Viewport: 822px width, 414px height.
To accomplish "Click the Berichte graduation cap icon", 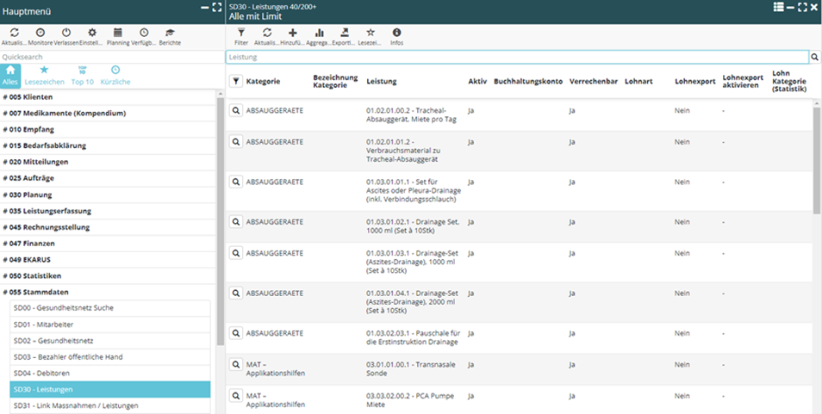I will tap(170, 34).
